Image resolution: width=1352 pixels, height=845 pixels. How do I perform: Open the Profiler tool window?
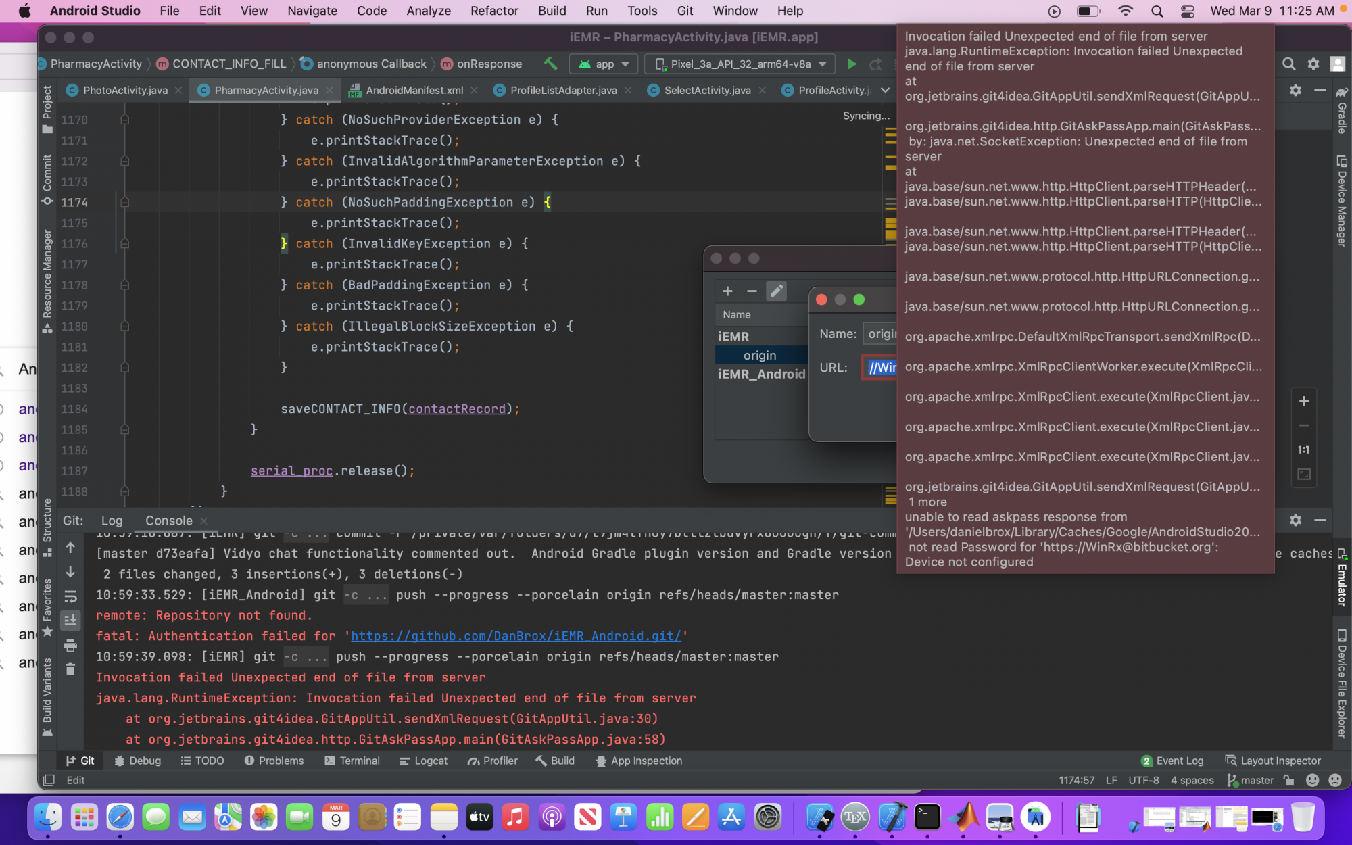(x=493, y=760)
